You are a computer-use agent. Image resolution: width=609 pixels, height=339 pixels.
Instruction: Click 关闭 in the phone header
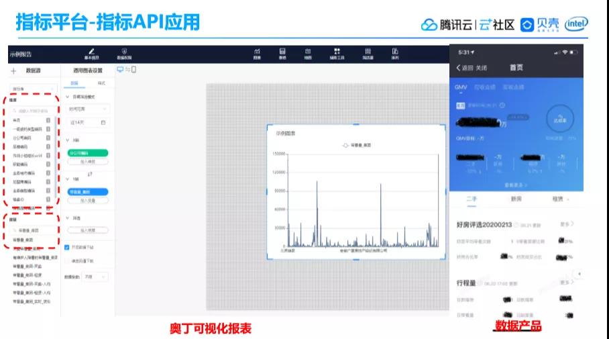pyautogui.click(x=481, y=68)
